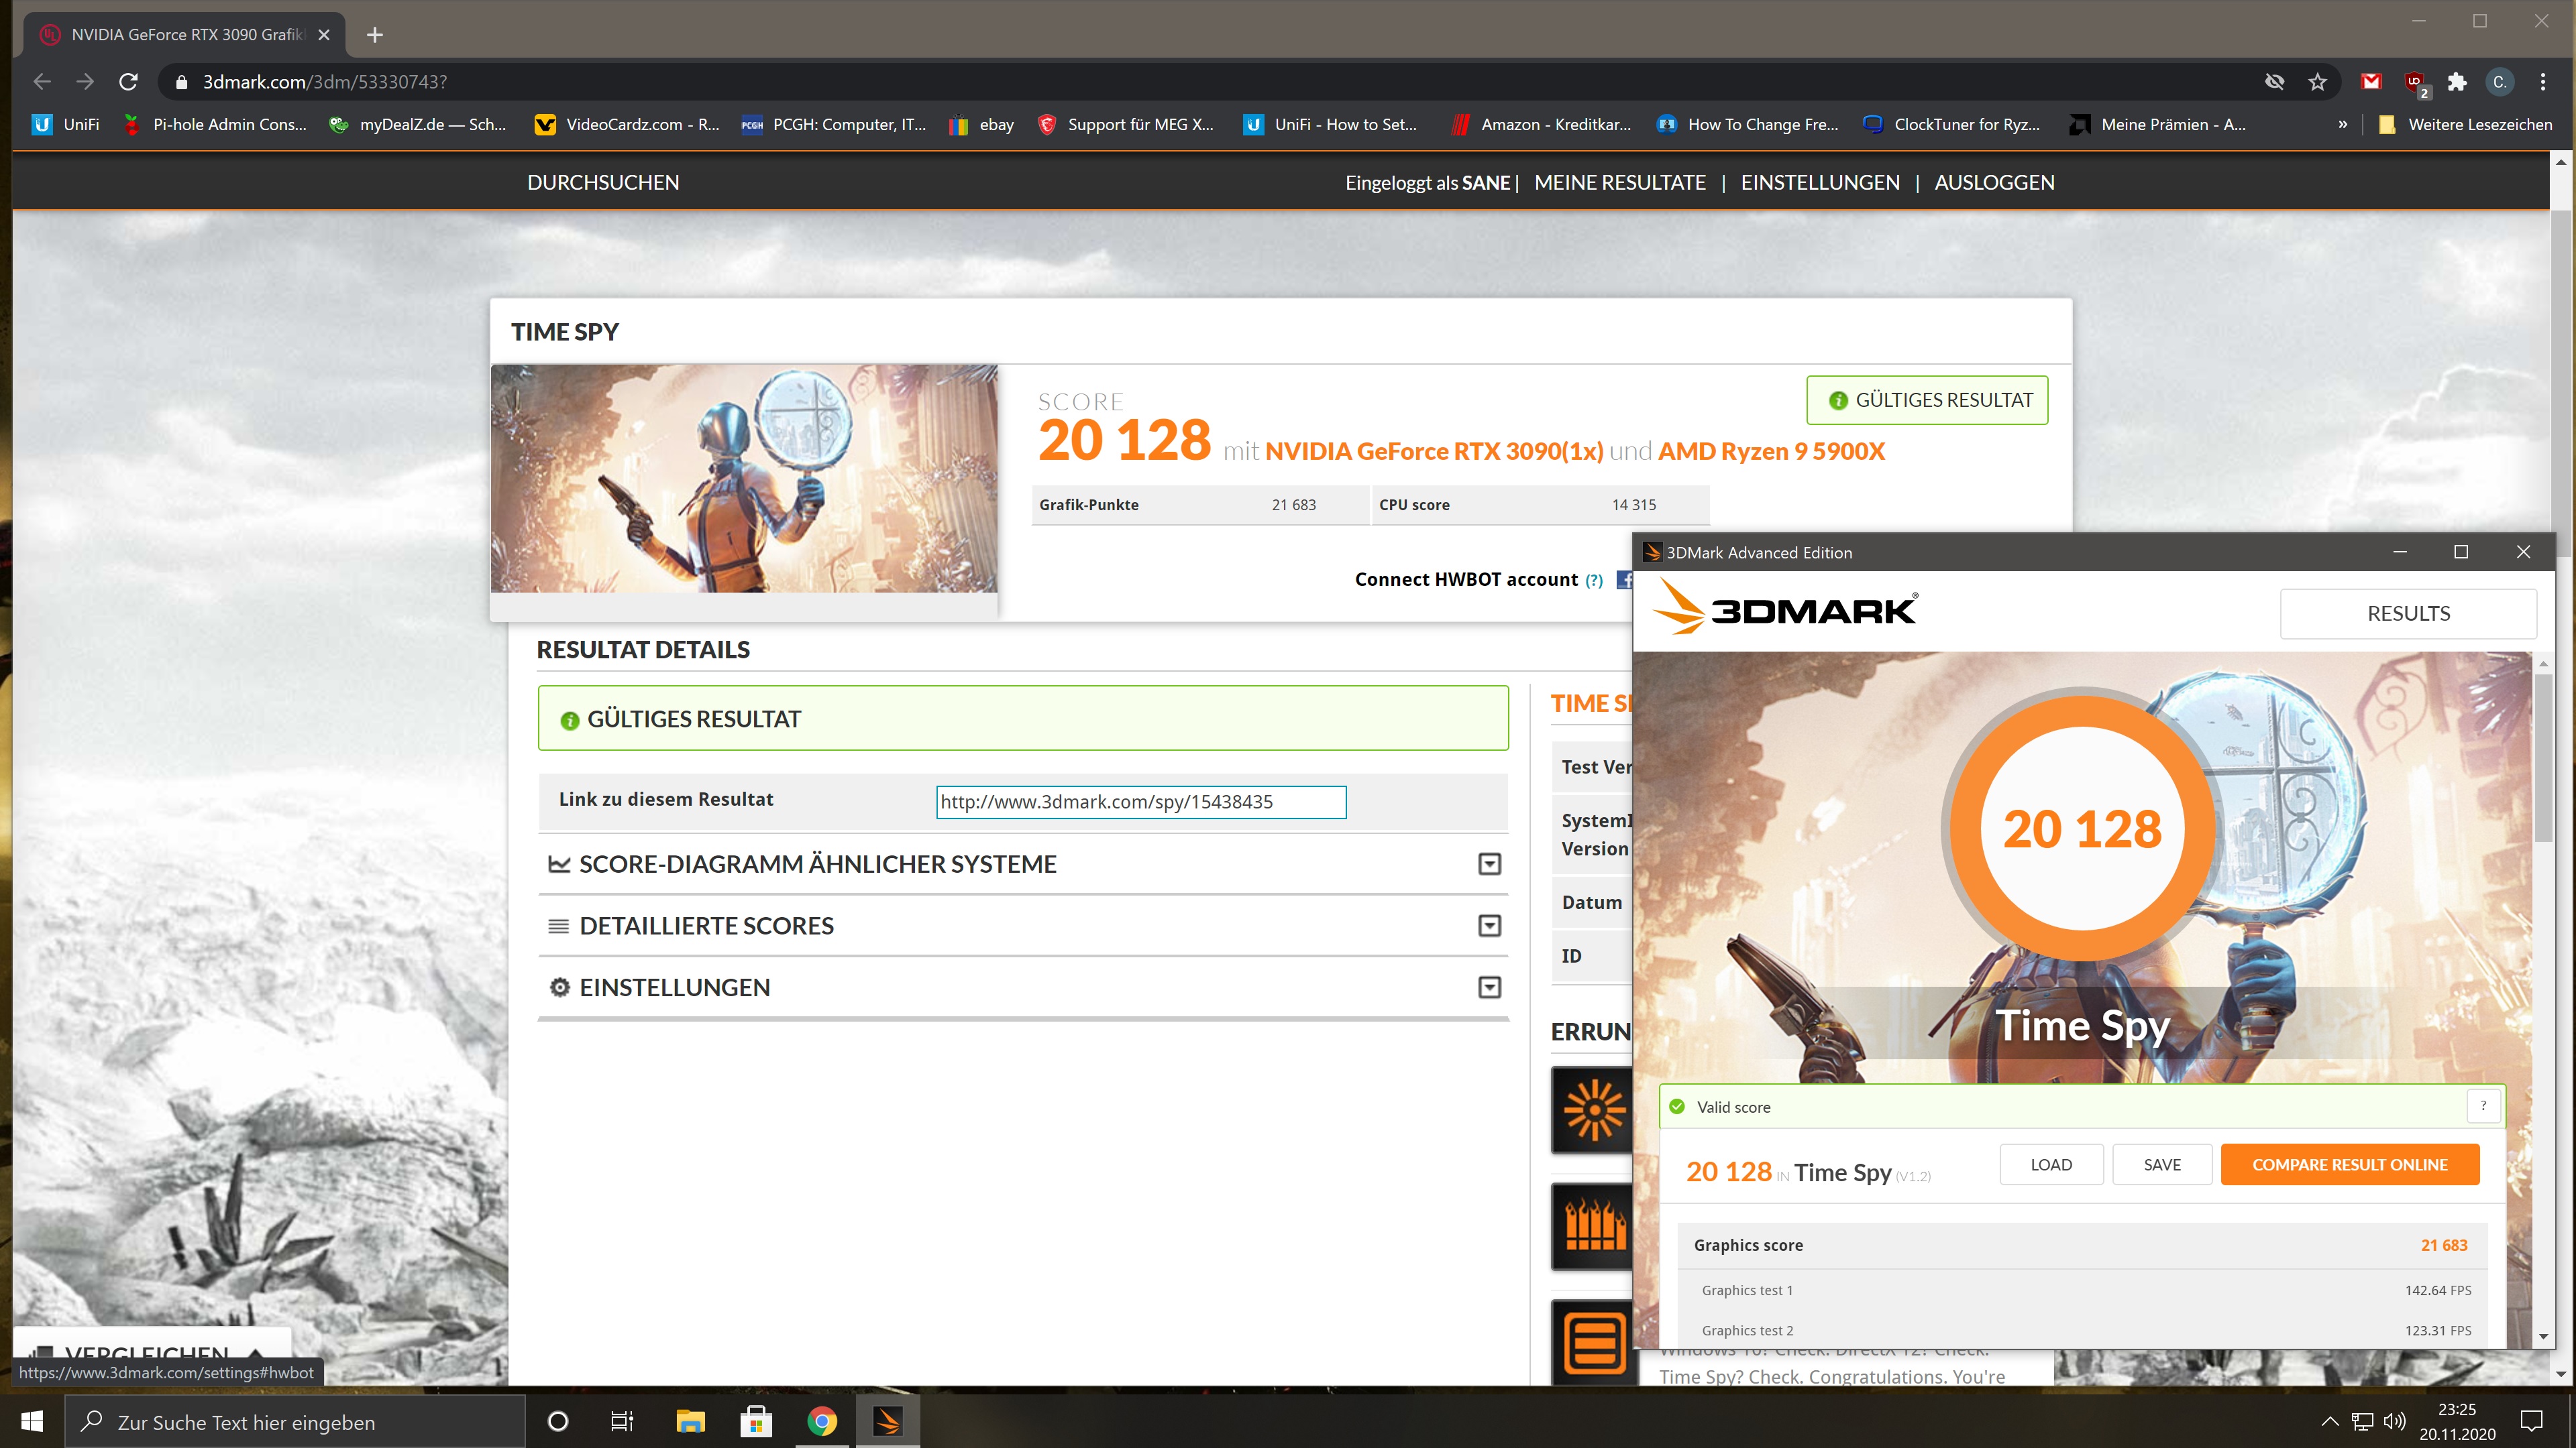
Task: Click the Compare Result Online button
Action: click(x=2349, y=1165)
